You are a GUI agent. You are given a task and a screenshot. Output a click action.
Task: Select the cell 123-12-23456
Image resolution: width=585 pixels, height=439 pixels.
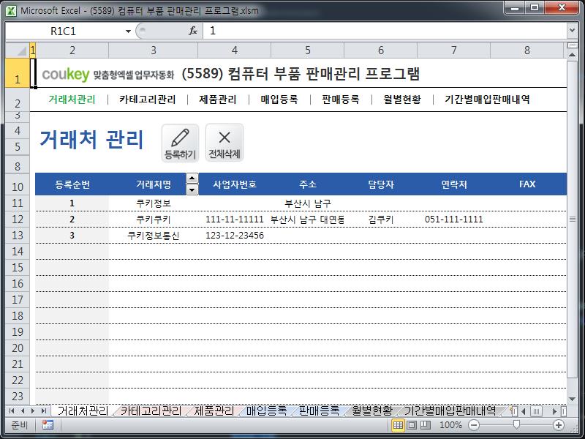pyautogui.click(x=235, y=235)
